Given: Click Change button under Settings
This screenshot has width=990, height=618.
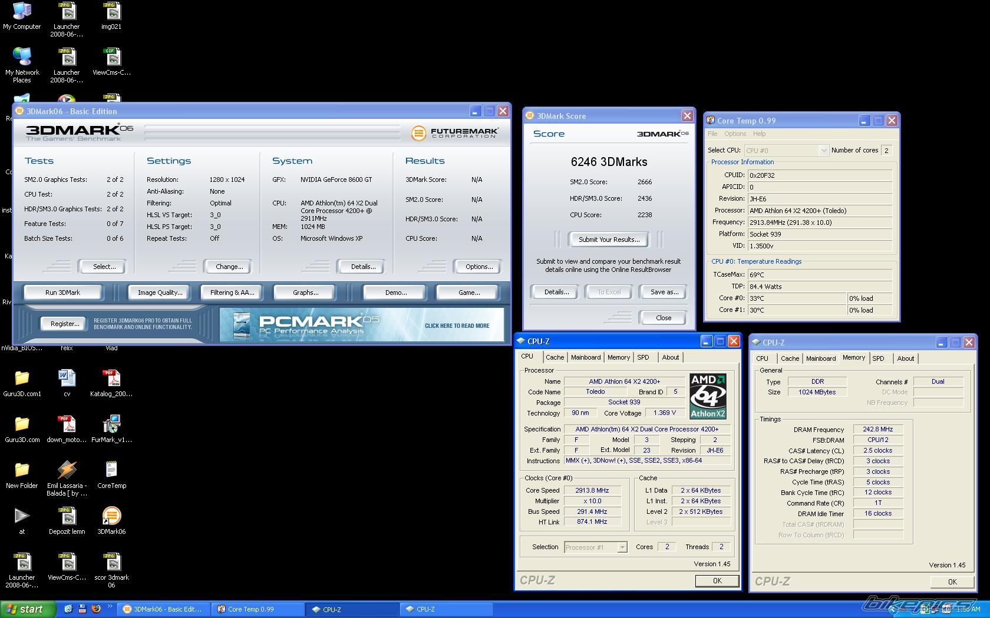Looking at the screenshot, I should click(x=229, y=267).
